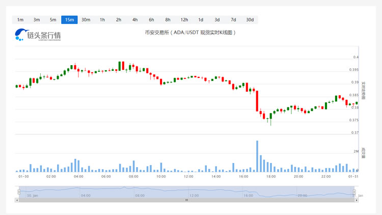Screen dimensions: 382x215
Task: Click the 01-31 time axis label
Action: [x=353, y=176]
